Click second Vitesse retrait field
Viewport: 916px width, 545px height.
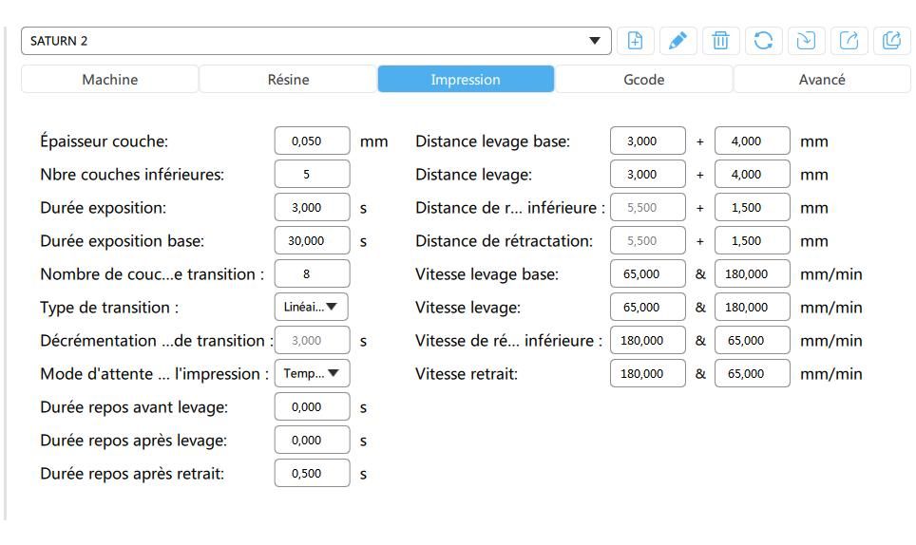coord(752,373)
